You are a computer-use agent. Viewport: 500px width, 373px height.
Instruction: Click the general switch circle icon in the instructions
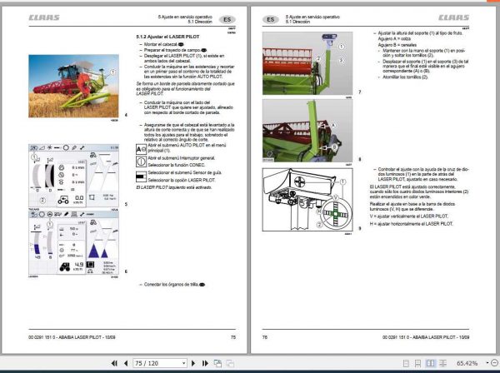coord(141,162)
